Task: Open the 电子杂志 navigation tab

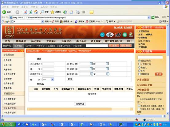Action: click(x=81, y=41)
